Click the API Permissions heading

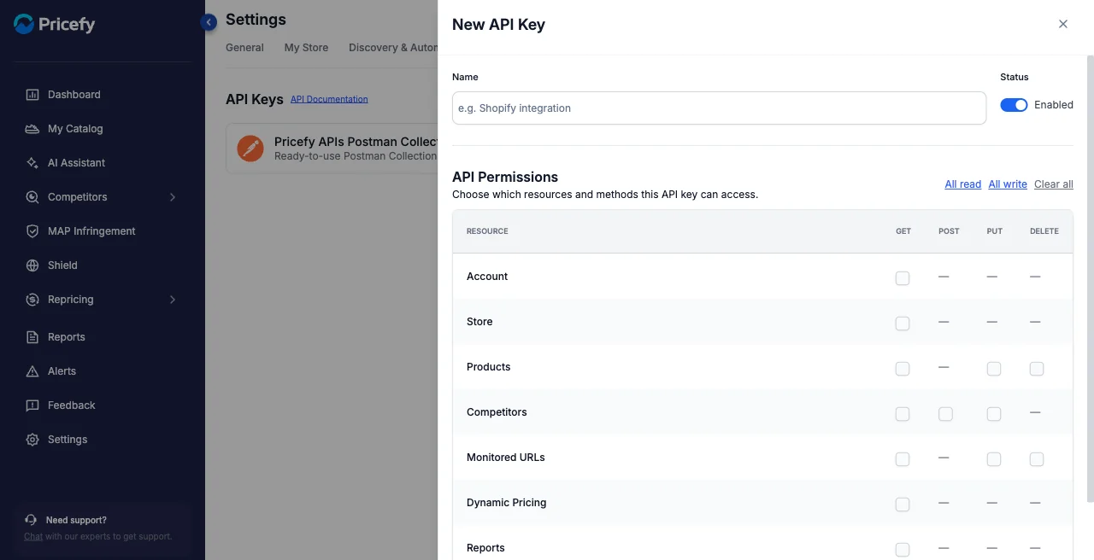coord(505,178)
